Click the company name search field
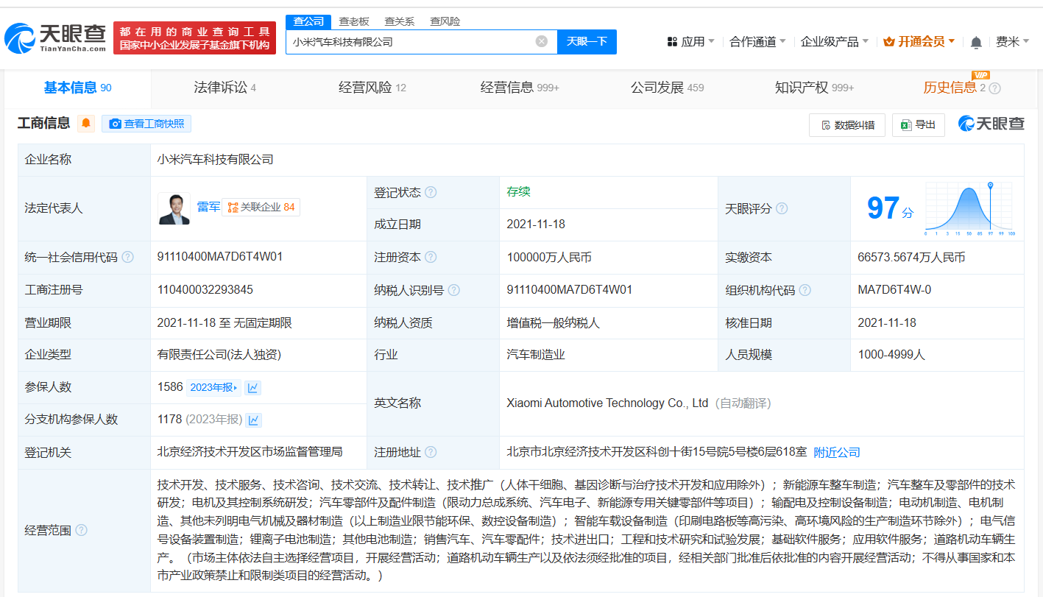Screen dimensions: 1043x597 pos(409,42)
